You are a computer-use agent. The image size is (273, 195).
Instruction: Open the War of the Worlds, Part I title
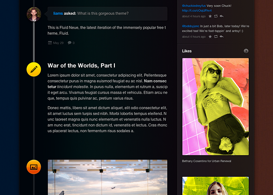pos(81,66)
